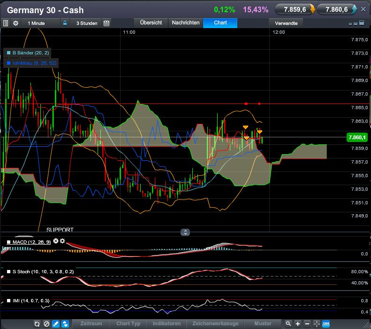Open the Verwandte tab

(286, 23)
